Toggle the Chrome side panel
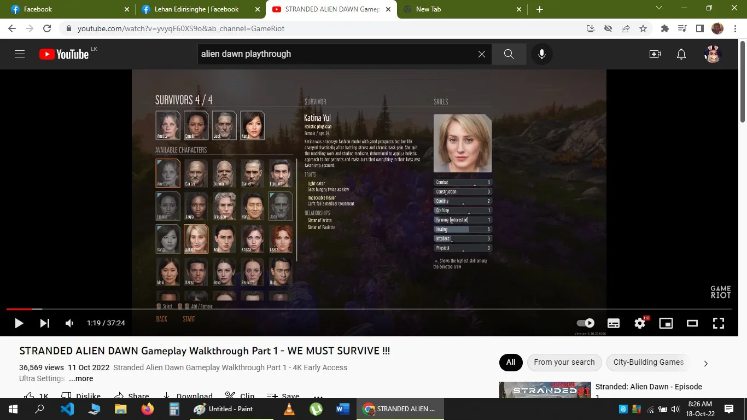Screen dimensions: 747x420 [699, 28]
